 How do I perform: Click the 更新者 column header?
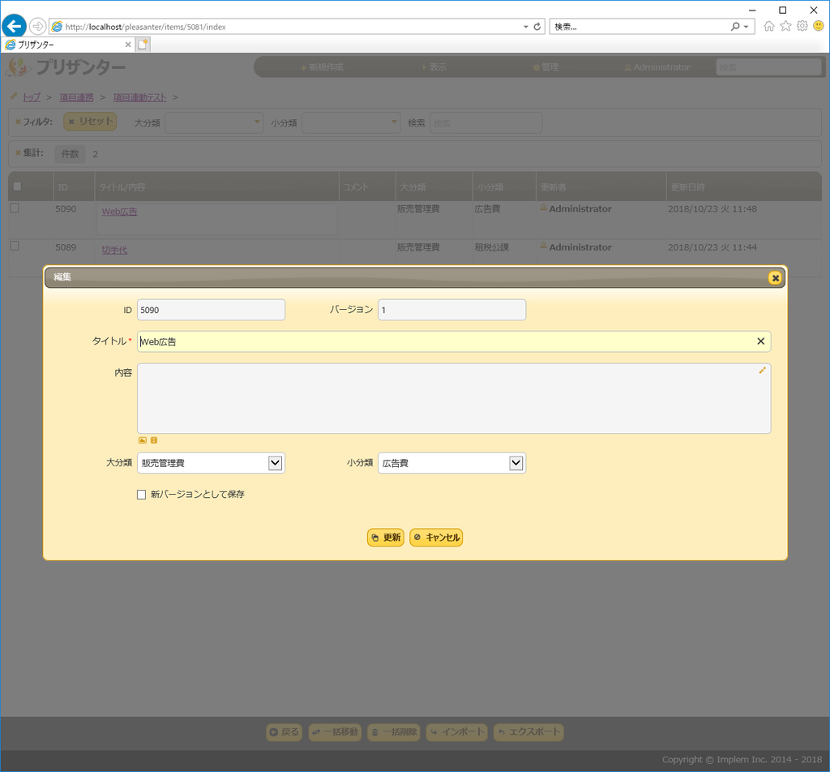[601, 187]
